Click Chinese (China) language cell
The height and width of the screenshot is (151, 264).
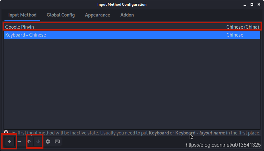243,27
